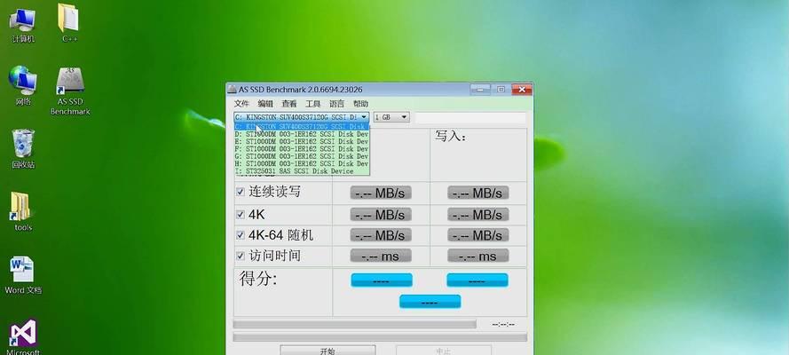This screenshot has width=789, height=355.
Task: Click the 4K-64 随机 write result box
Action: pyautogui.click(x=478, y=235)
